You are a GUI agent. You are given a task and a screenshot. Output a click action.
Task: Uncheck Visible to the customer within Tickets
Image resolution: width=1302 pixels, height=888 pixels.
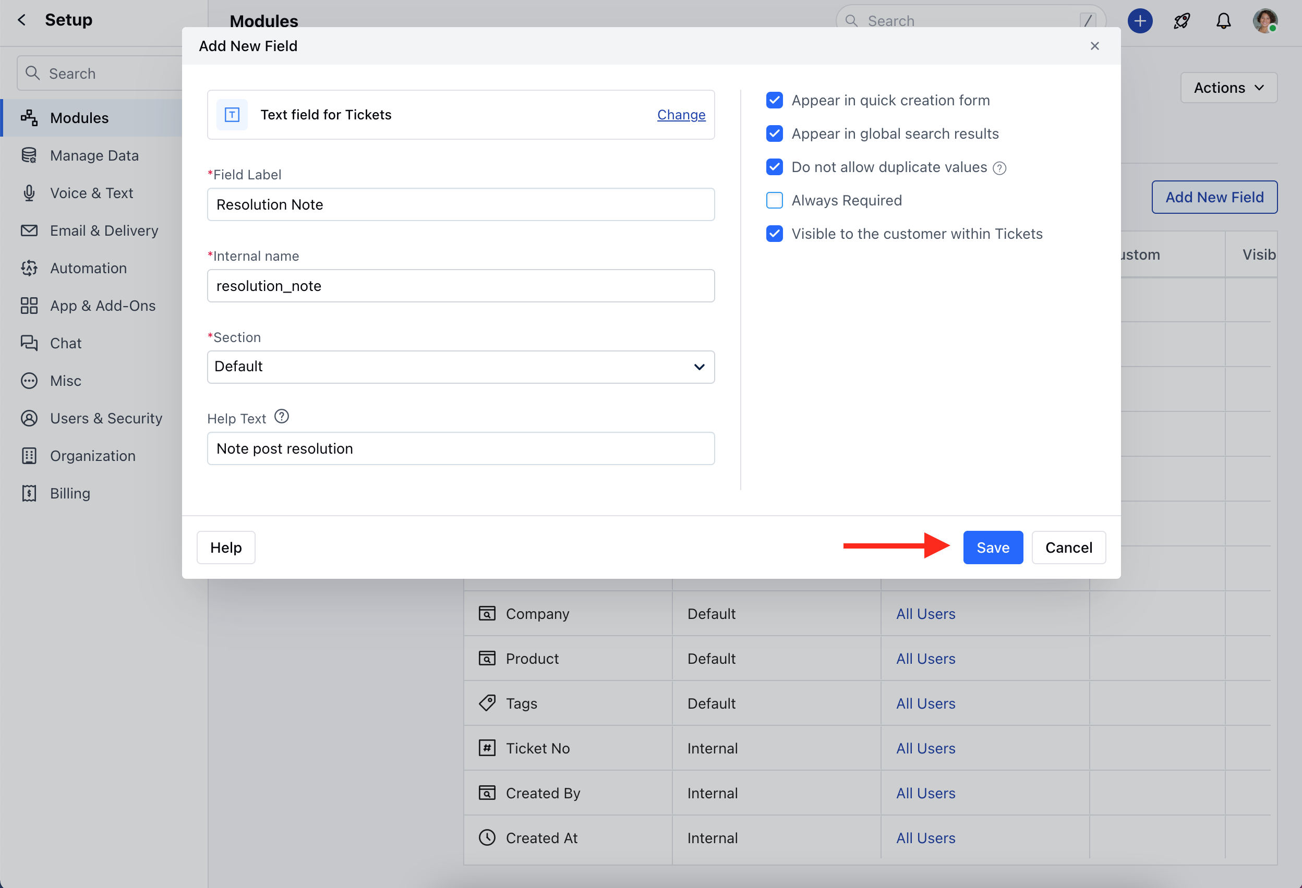pos(774,234)
